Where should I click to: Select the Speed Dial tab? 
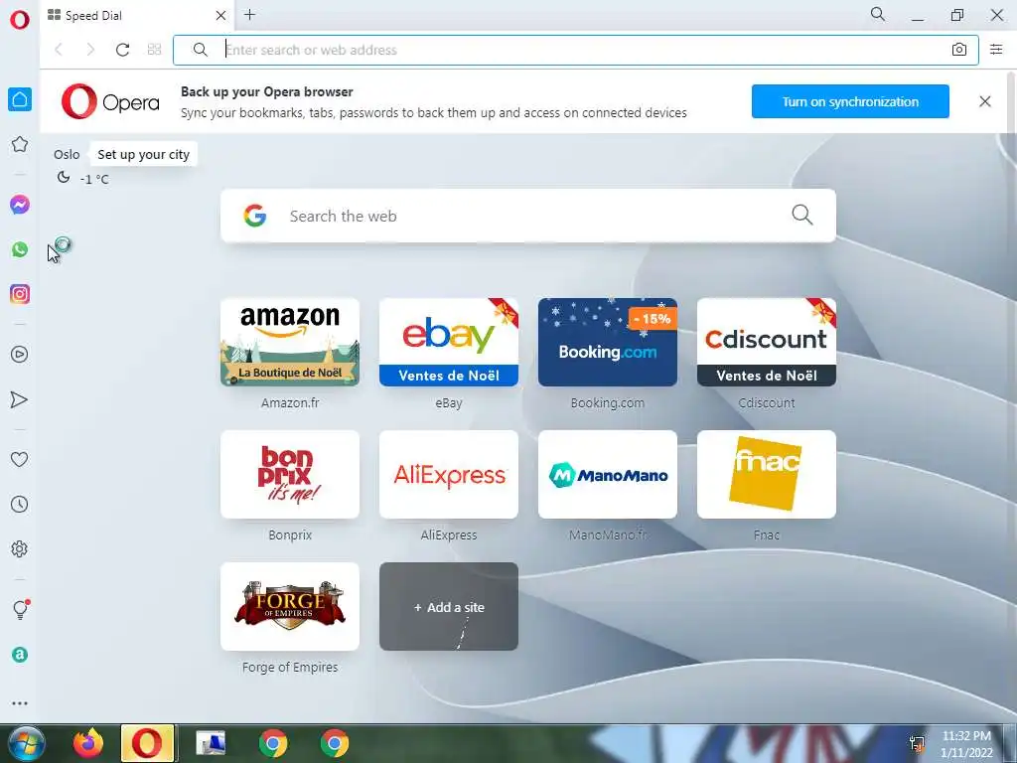click(137, 16)
